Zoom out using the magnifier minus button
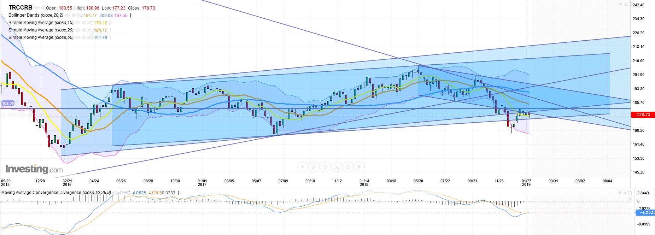 325,167
